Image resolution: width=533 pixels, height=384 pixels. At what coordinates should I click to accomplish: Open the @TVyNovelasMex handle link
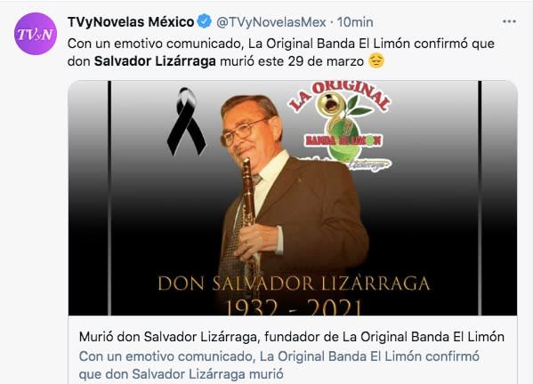(271, 22)
